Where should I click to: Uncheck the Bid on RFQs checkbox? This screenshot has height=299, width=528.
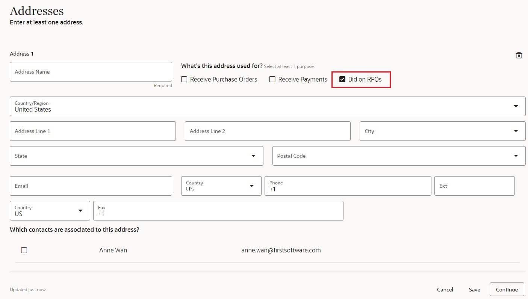click(342, 79)
